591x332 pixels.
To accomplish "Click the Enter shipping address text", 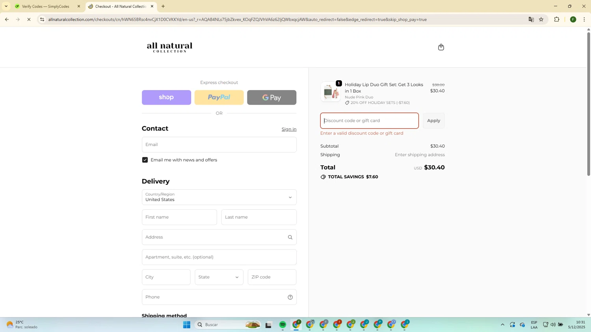I will 420,155.
